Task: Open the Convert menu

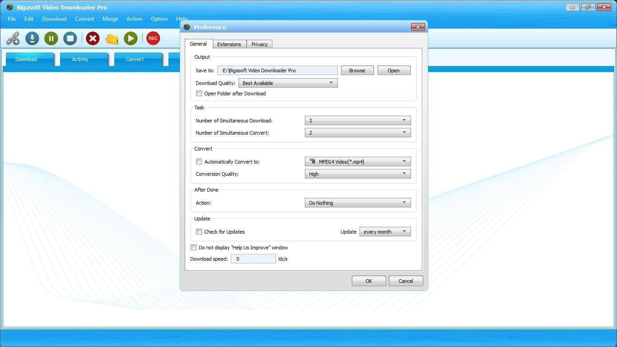Action: click(84, 19)
